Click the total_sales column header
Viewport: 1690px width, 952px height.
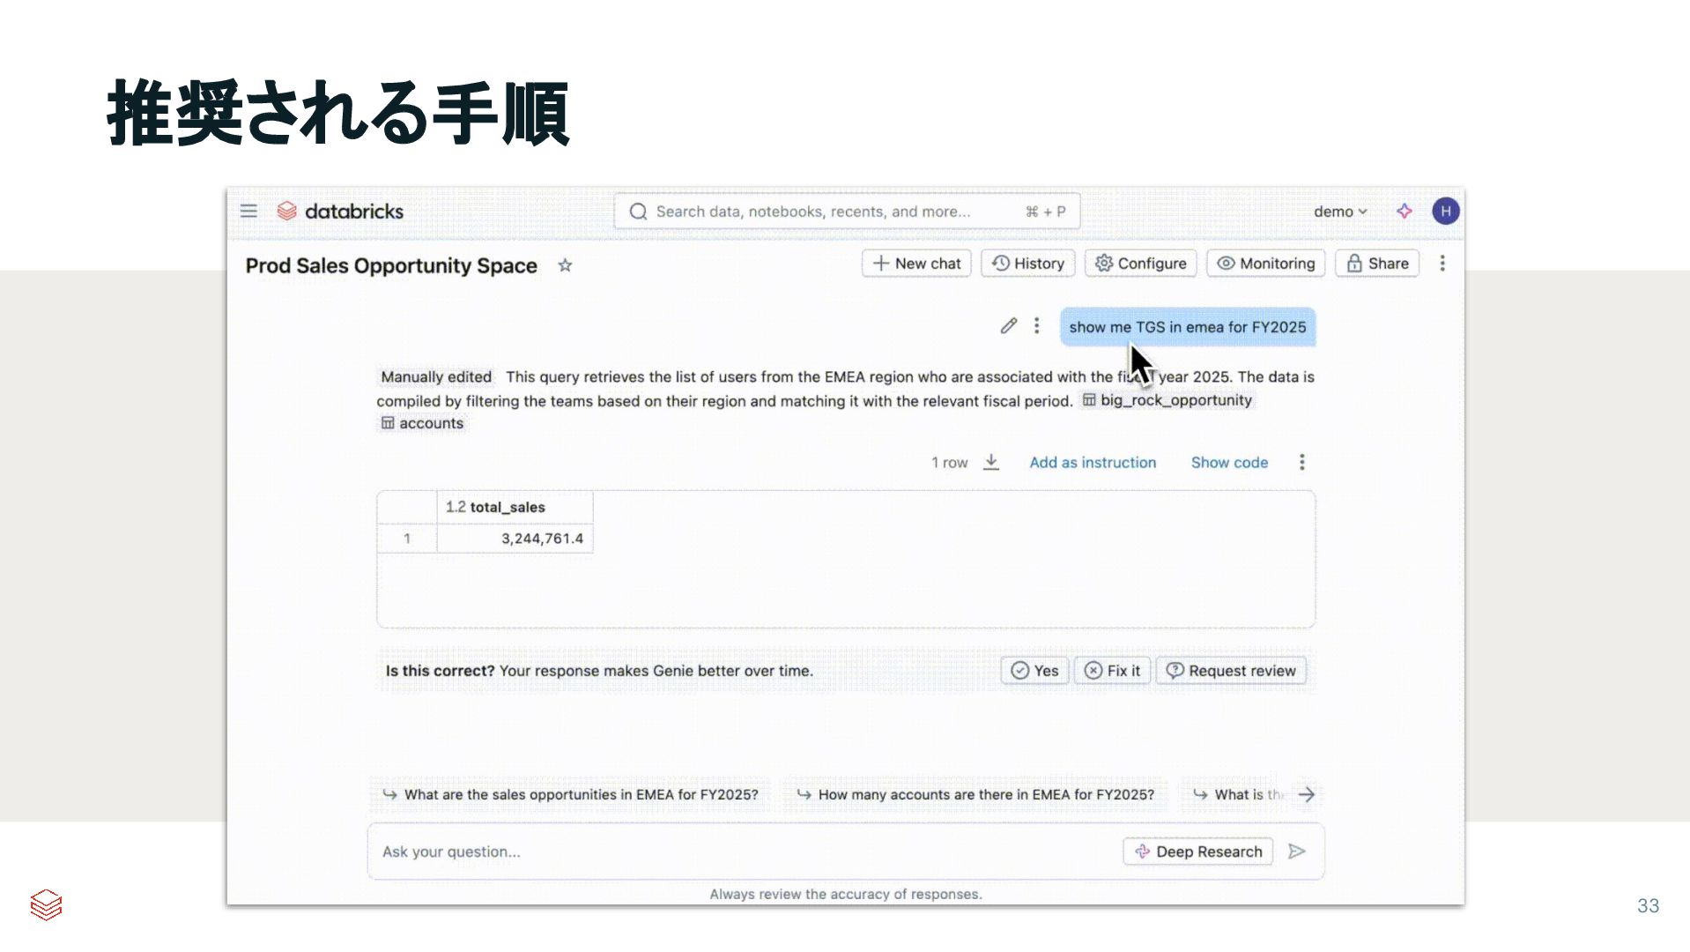pyautogui.click(x=515, y=507)
